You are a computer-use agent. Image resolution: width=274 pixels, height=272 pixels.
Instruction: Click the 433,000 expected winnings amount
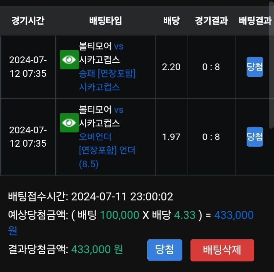[x=234, y=215]
